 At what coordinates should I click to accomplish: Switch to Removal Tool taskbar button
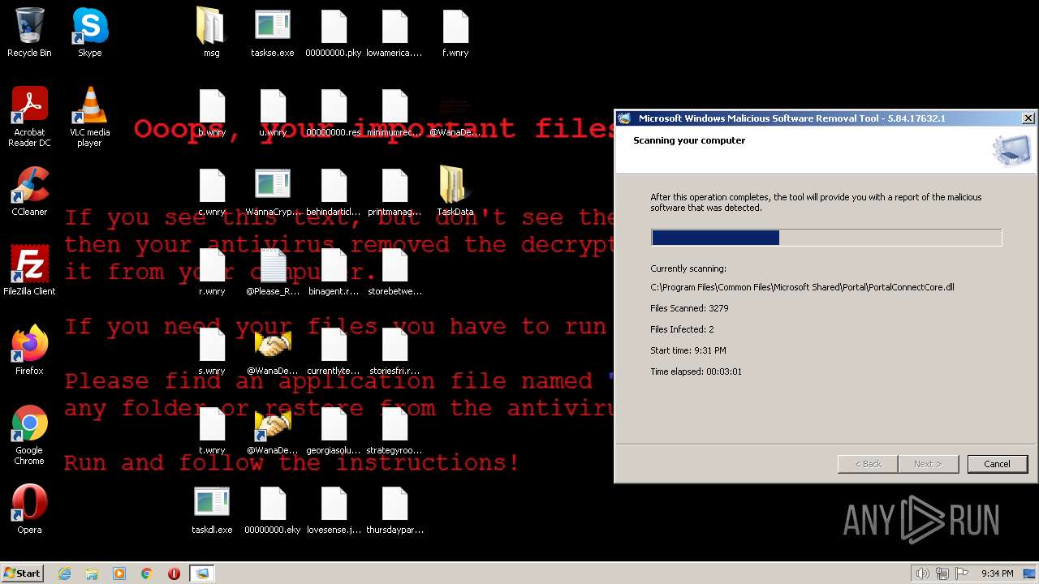coord(202,573)
